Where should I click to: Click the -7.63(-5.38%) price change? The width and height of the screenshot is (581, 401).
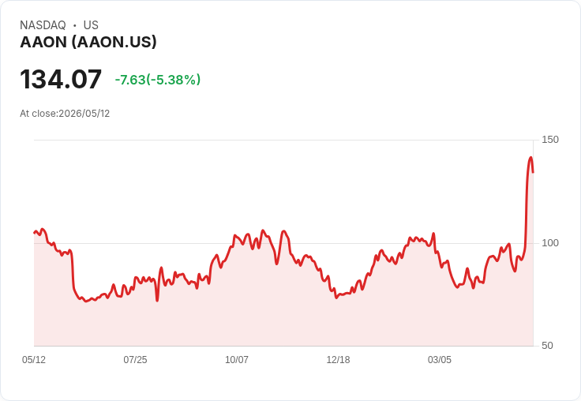pos(158,80)
